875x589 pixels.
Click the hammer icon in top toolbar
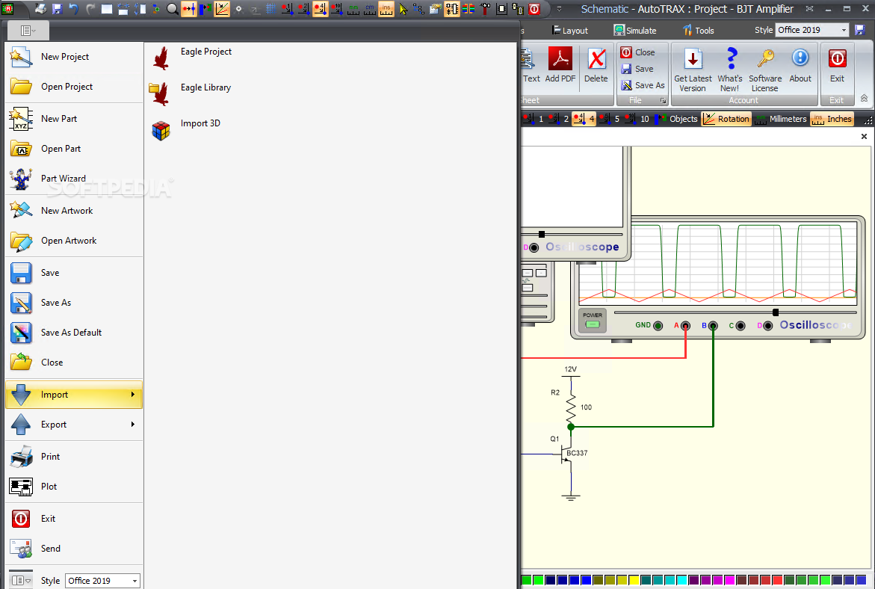486,8
